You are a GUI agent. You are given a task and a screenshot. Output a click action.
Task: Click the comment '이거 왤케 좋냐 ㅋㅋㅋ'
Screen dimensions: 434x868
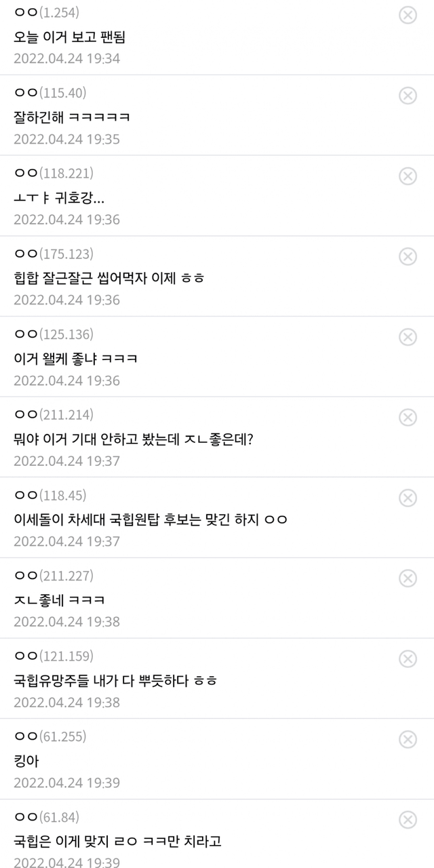pyautogui.click(x=75, y=359)
